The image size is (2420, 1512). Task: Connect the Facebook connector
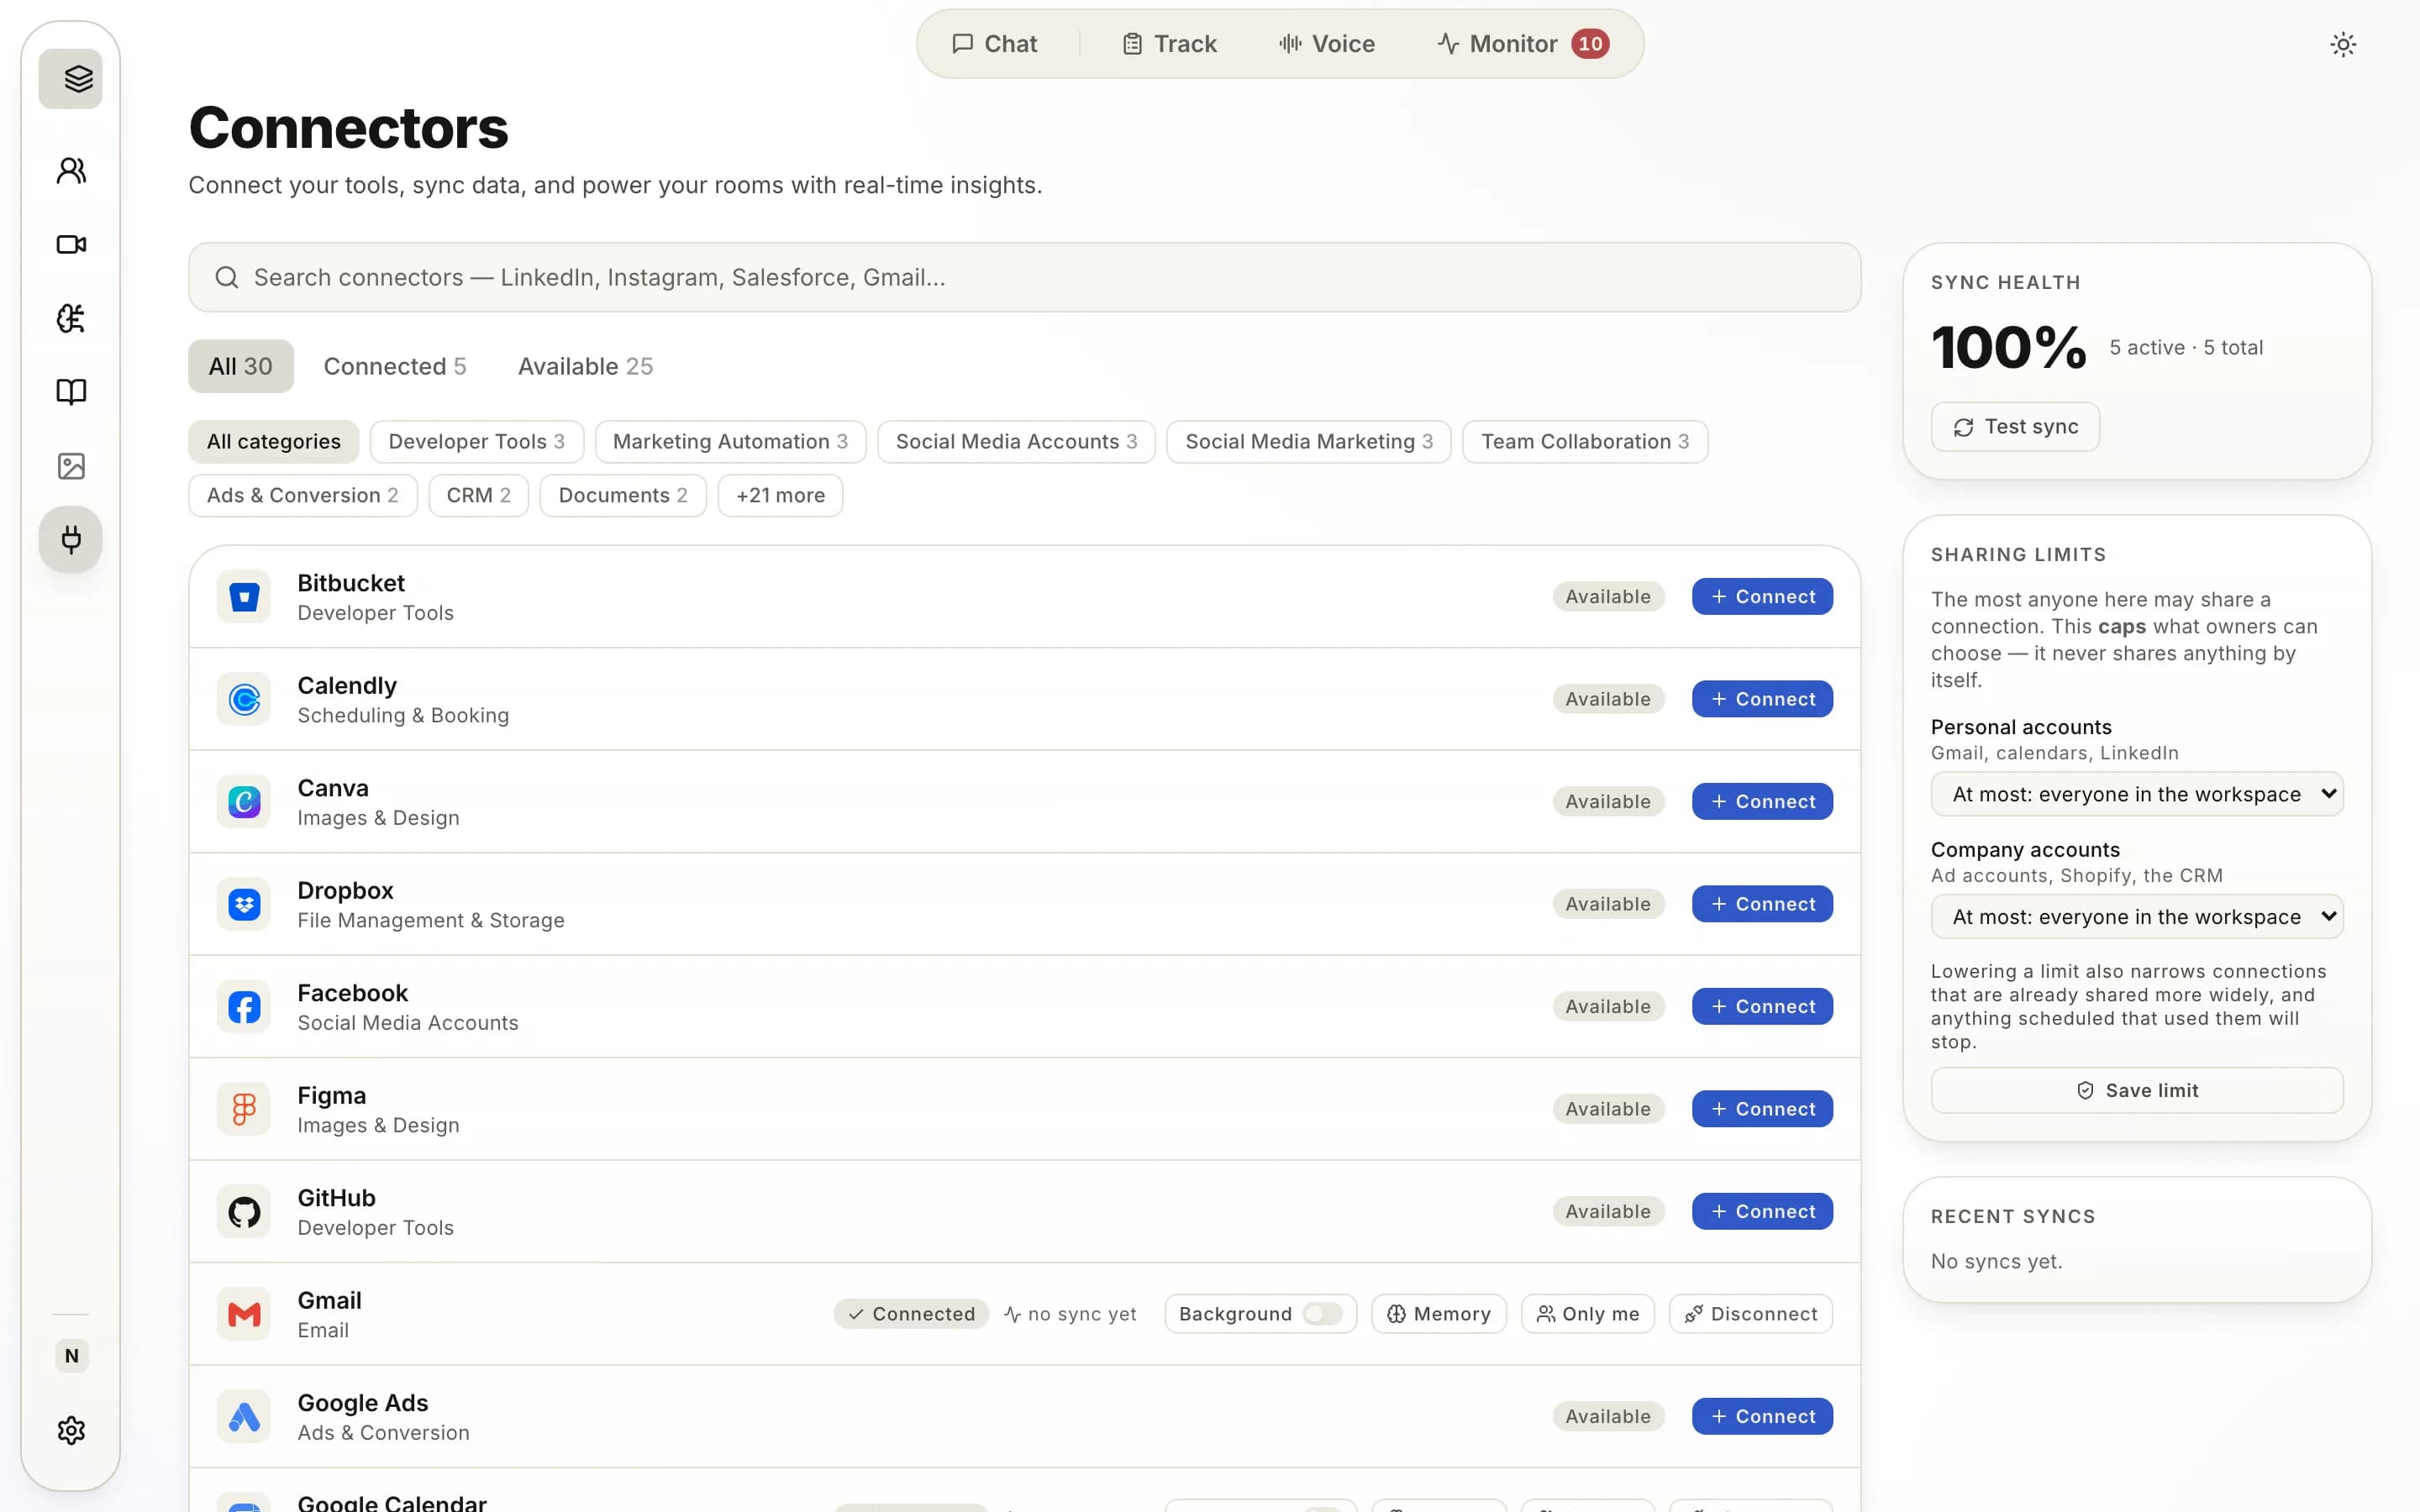click(x=1762, y=1007)
